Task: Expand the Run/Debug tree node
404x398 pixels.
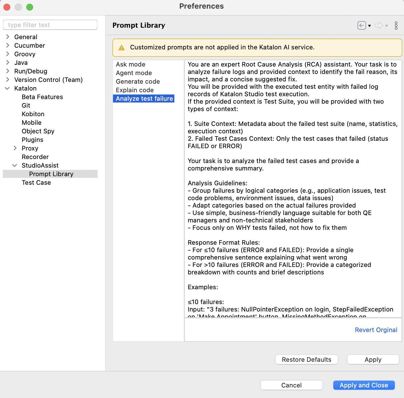Action: point(8,71)
